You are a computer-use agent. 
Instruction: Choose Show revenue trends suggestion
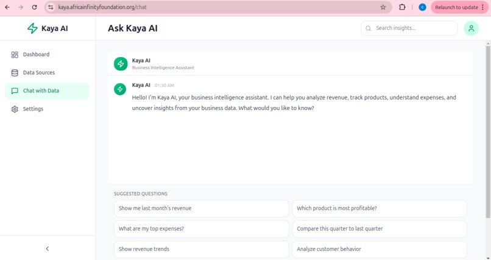(202, 249)
